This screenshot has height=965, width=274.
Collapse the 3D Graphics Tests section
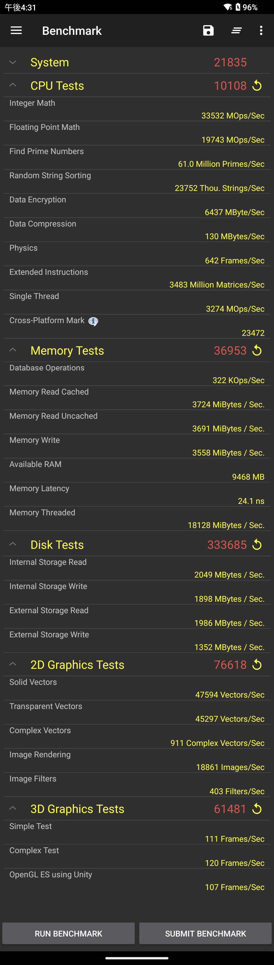point(13,808)
